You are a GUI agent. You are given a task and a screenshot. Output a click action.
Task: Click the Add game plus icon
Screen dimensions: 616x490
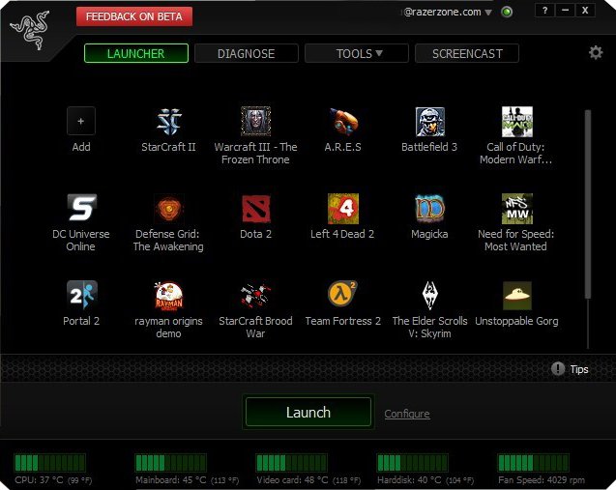point(81,122)
